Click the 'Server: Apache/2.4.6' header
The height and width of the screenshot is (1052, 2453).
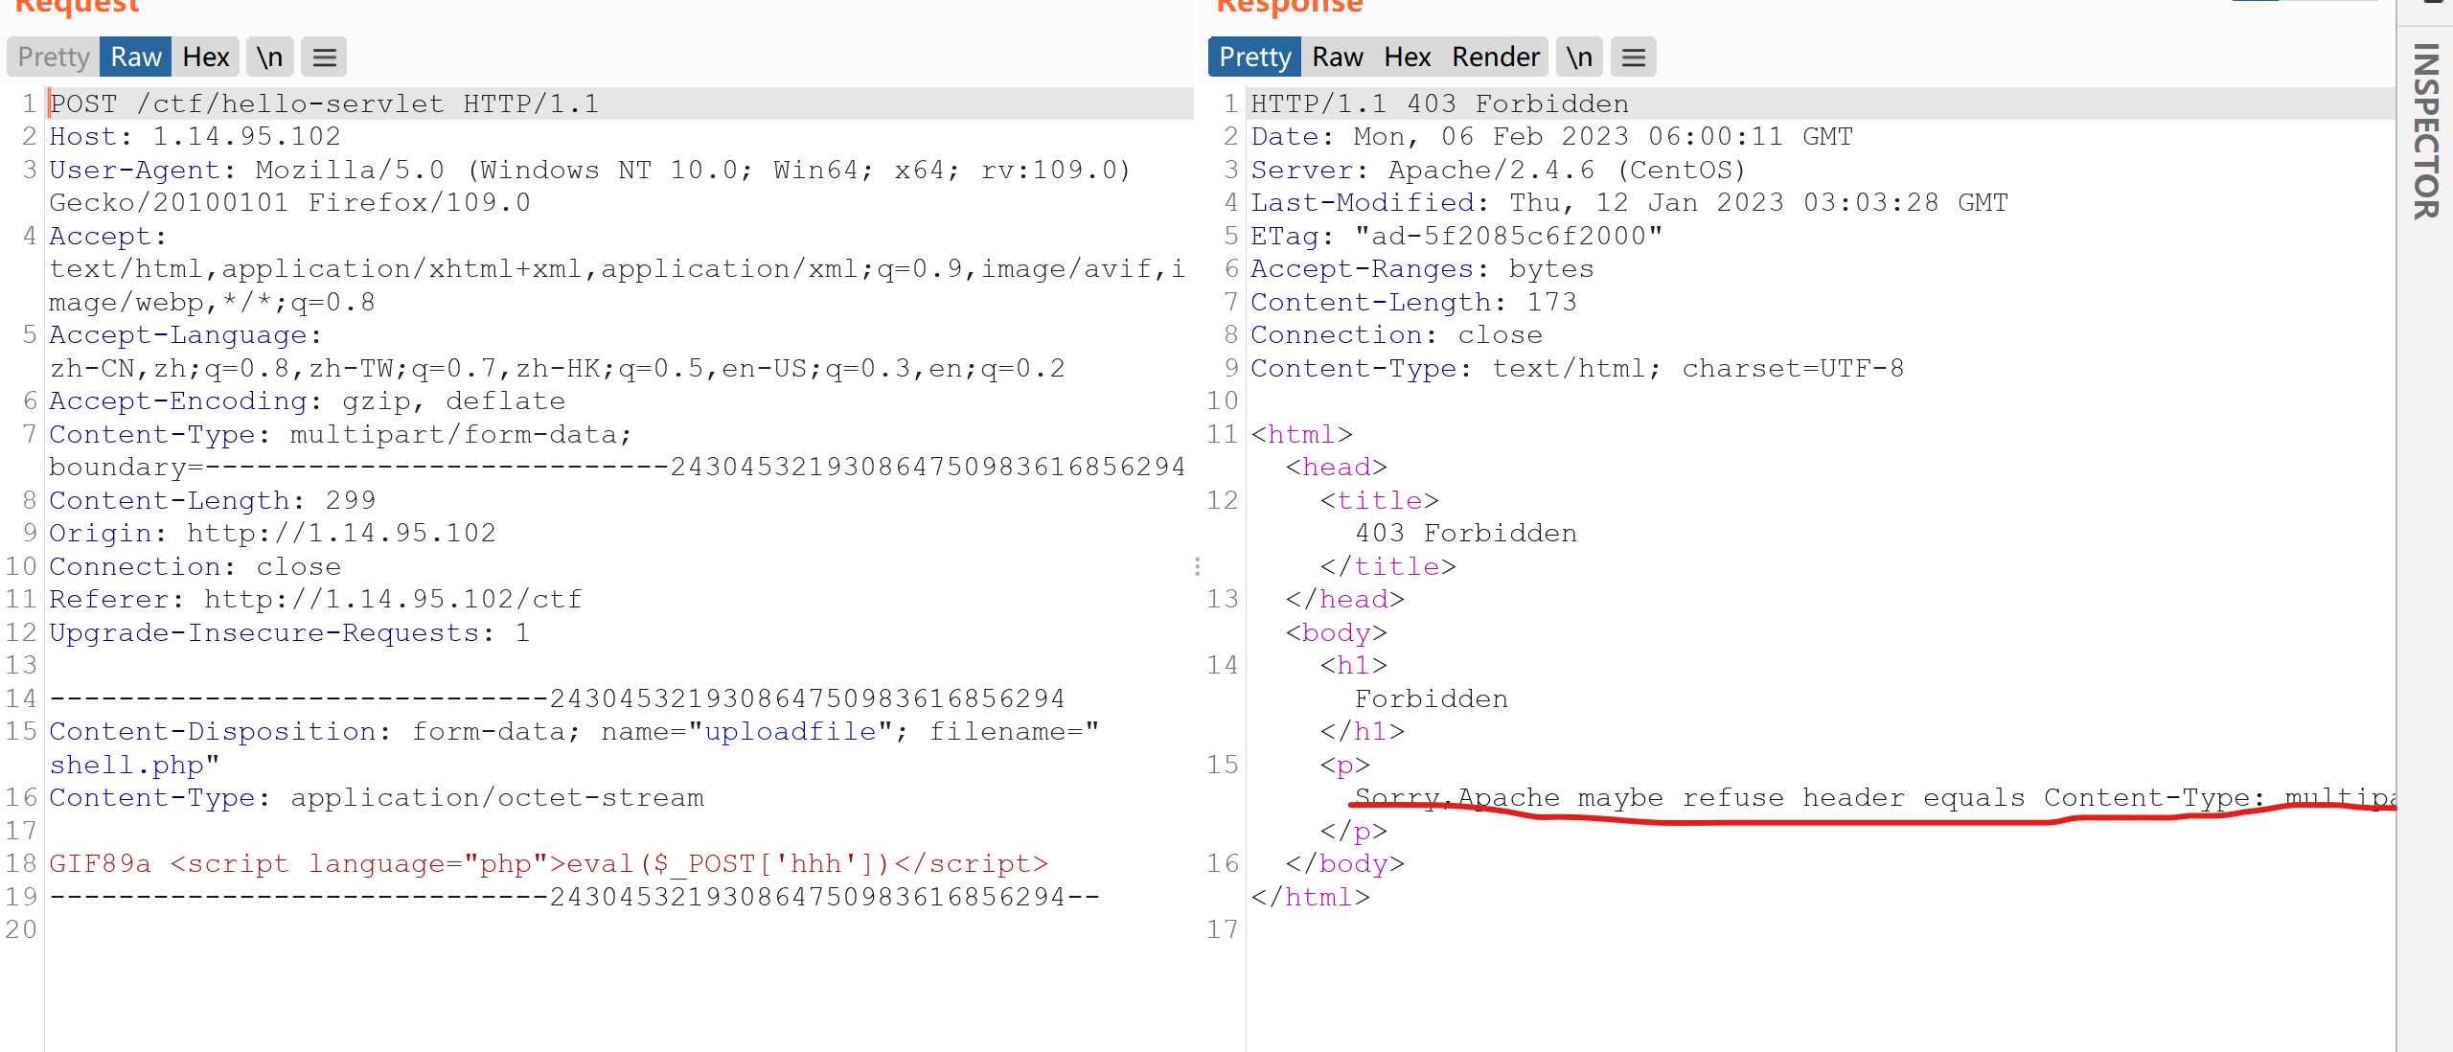[x=1500, y=170]
